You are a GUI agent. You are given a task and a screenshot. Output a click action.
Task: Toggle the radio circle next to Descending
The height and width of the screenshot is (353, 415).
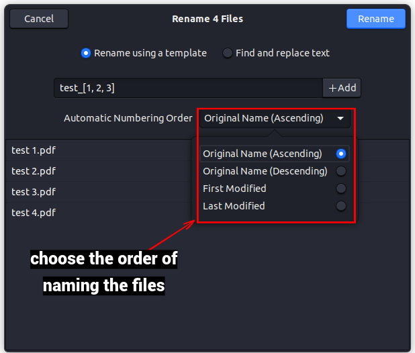coord(341,171)
